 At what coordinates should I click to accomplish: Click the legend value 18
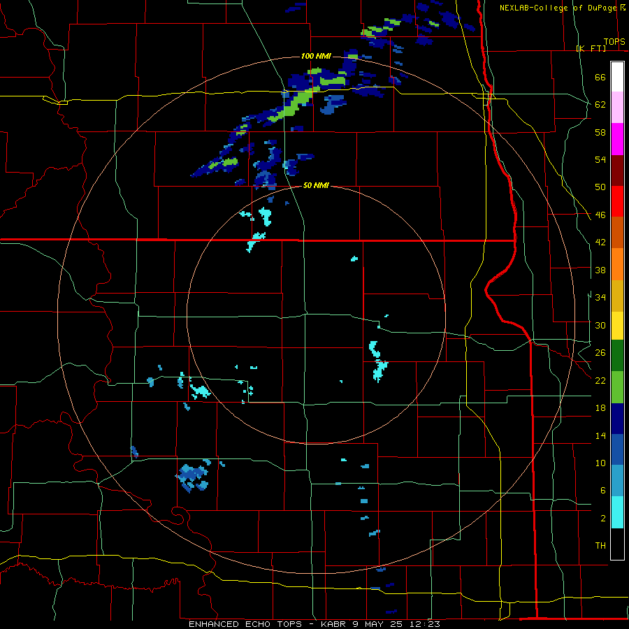pos(600,408)
